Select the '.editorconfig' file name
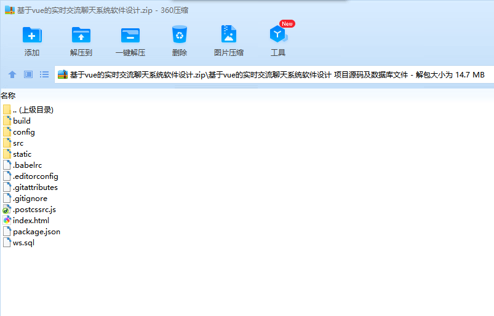 pos(36,176)
